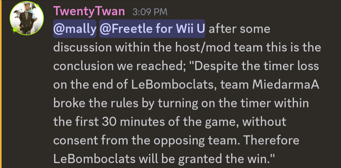Viewport: 341px width, 168px height.
Task: Click the TwentyTwan username in pink
Action: pos(89,12)
